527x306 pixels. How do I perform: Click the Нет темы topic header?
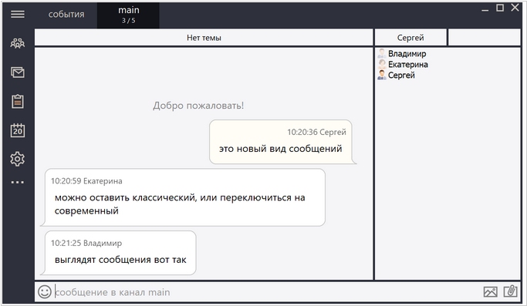pos(204,38)
